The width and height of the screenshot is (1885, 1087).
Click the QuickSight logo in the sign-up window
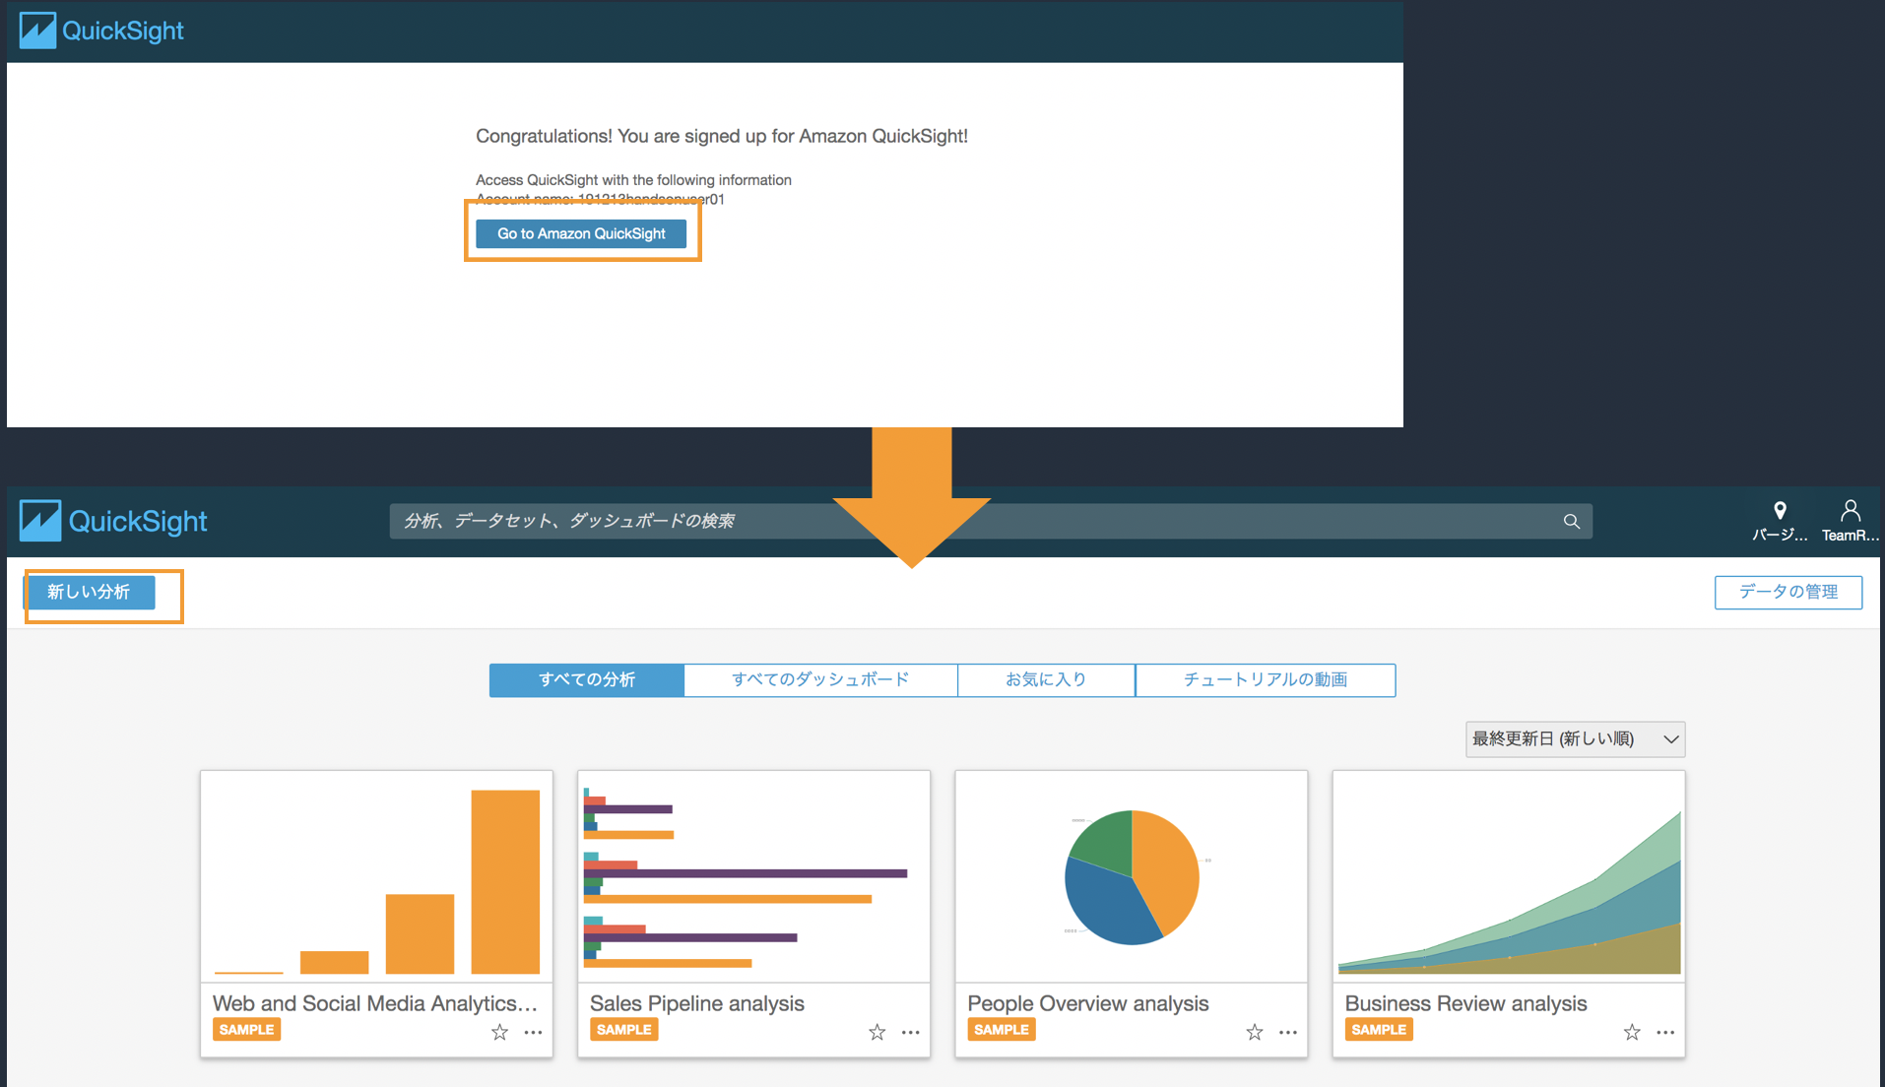(x=101, y=31)
